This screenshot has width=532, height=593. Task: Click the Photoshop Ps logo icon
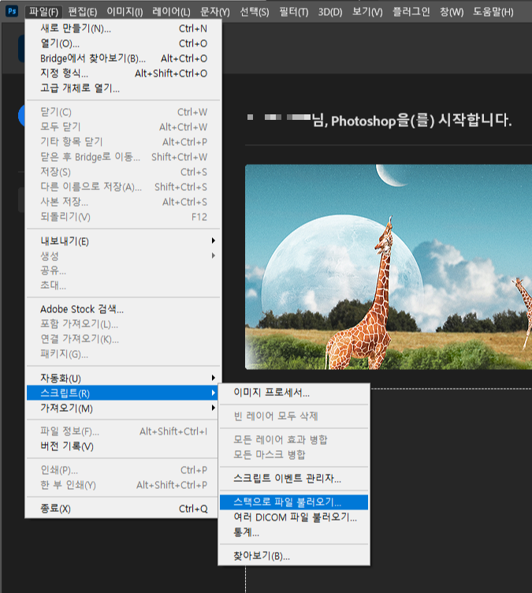[12, 11]
